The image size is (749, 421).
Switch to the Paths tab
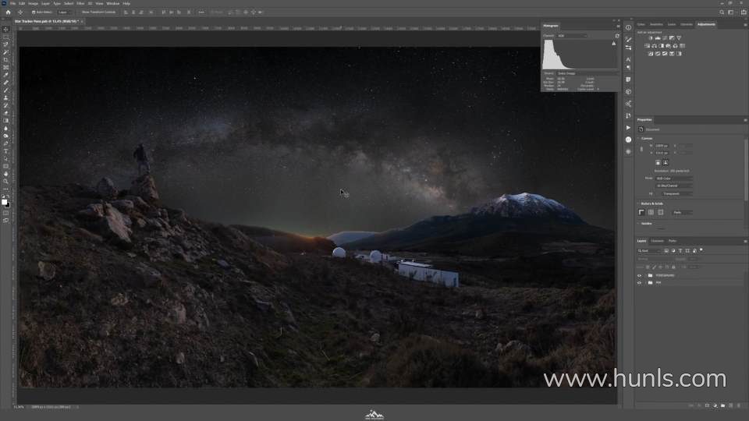673,241
